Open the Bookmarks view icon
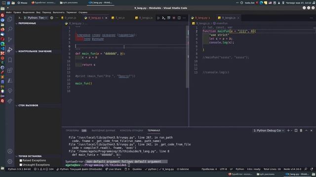Screen dimensions: 316x177 pyautogui.click(x=10, y=60)
